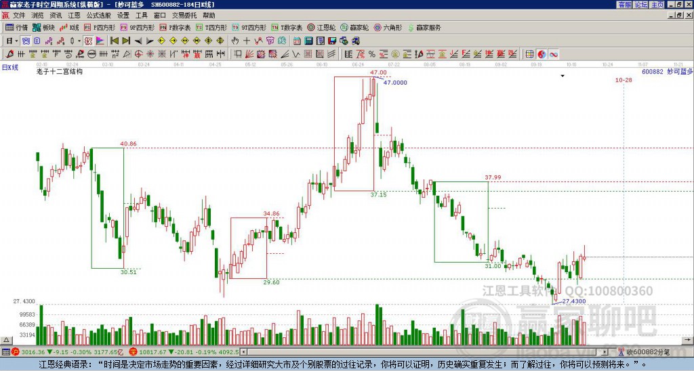Click the horizontal scrollbar right arrow
Image resolution: width=694 pixels, height=371 pixels.
605,352
